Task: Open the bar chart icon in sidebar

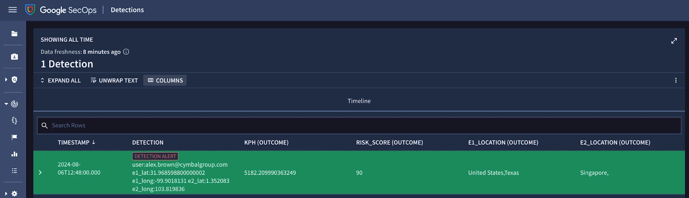Action: 14,154
